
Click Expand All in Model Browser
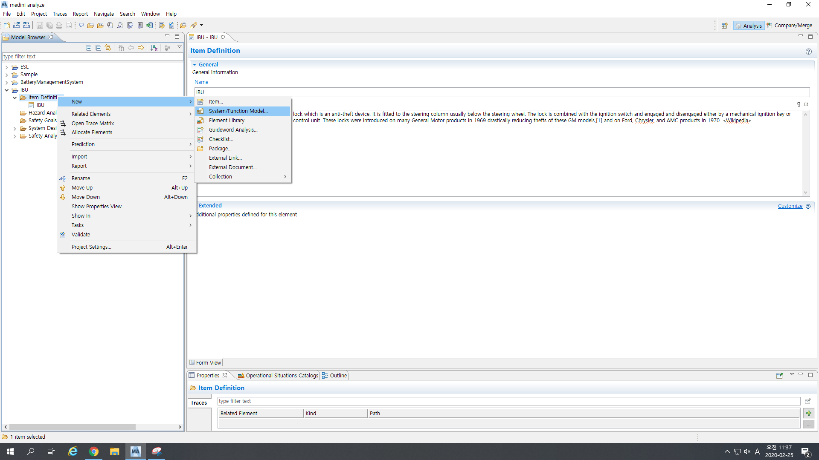(x=89, y=48)
